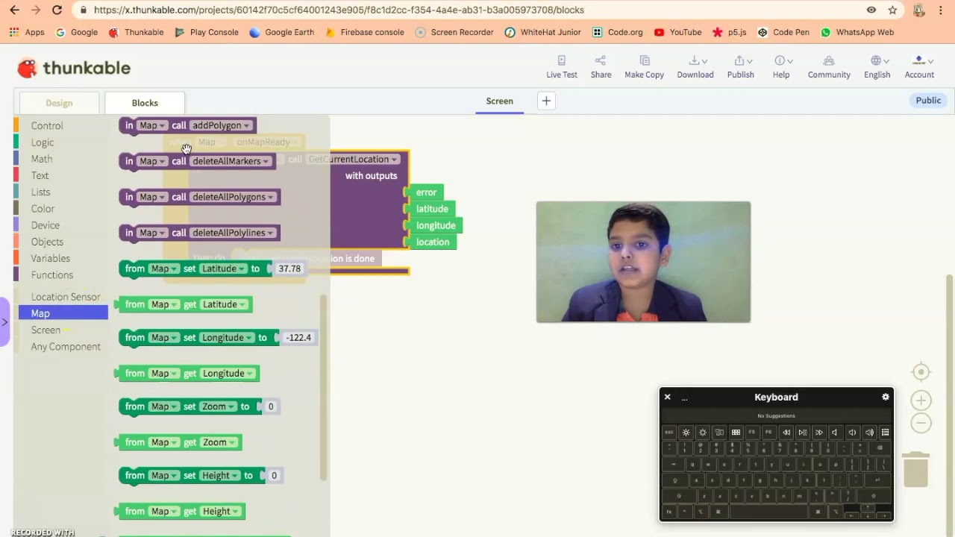Open the Community page icon
955x537 pixels.
[829, 60]
